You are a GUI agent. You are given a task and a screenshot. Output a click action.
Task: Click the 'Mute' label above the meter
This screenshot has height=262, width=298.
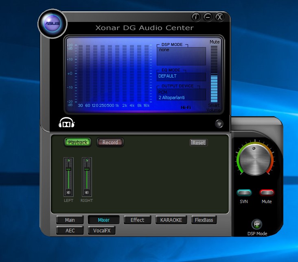(215, 42)
